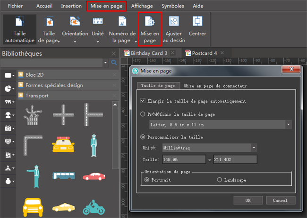307x218 pixels.
Task: Click the library panel vertical scrollbar
Action: pos(115,142)
